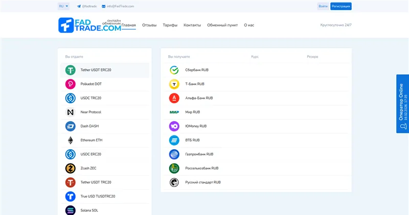Open the Обменный пункт menu item
The width and height of the screenshot is (409, 215).
pos(222,25)
